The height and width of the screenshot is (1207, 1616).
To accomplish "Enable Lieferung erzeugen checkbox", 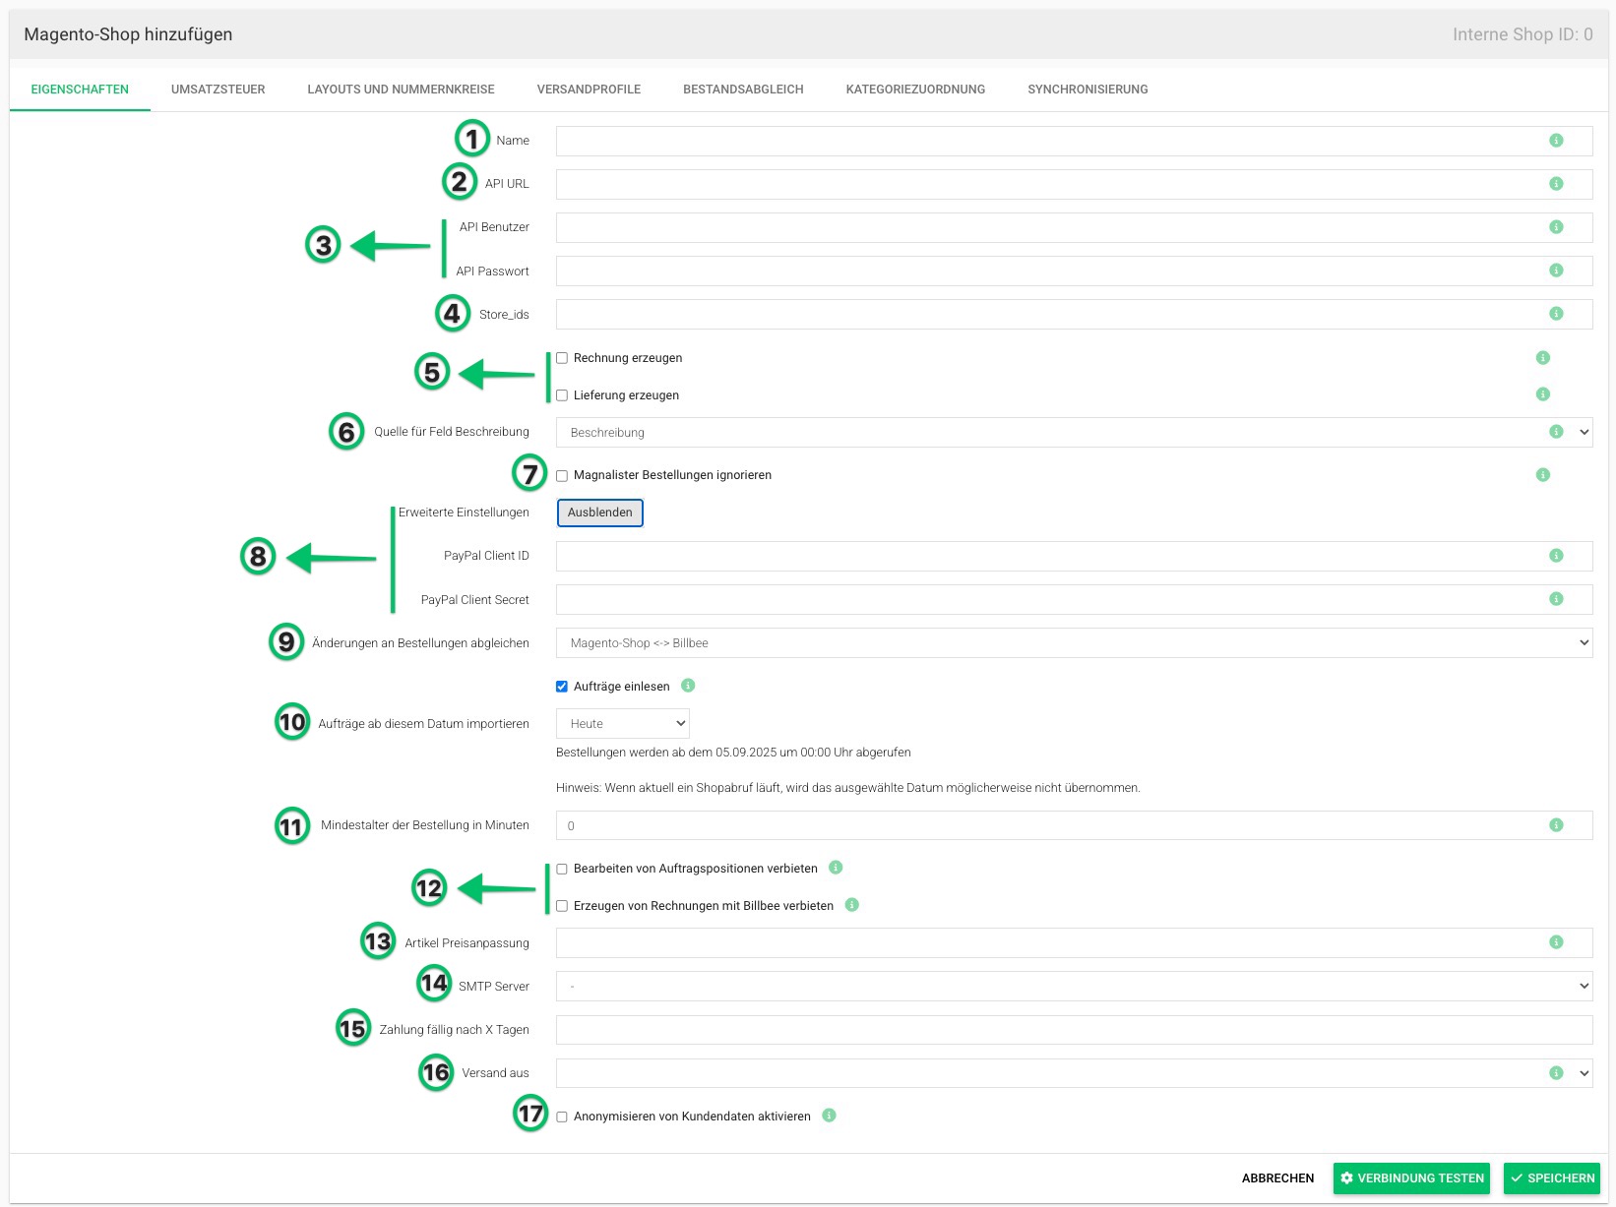I will (x=562, y=395).
